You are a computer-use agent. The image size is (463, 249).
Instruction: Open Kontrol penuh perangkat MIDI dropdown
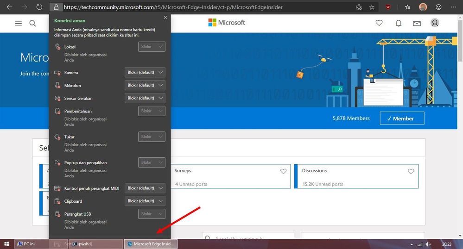pos(145,188)
